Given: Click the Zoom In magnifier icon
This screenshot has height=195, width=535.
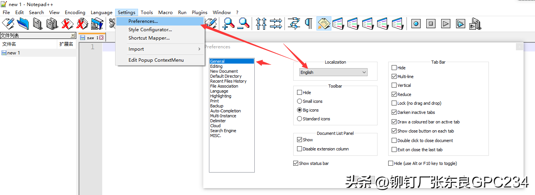Looking at the screenshot, I should coord(229,24).
